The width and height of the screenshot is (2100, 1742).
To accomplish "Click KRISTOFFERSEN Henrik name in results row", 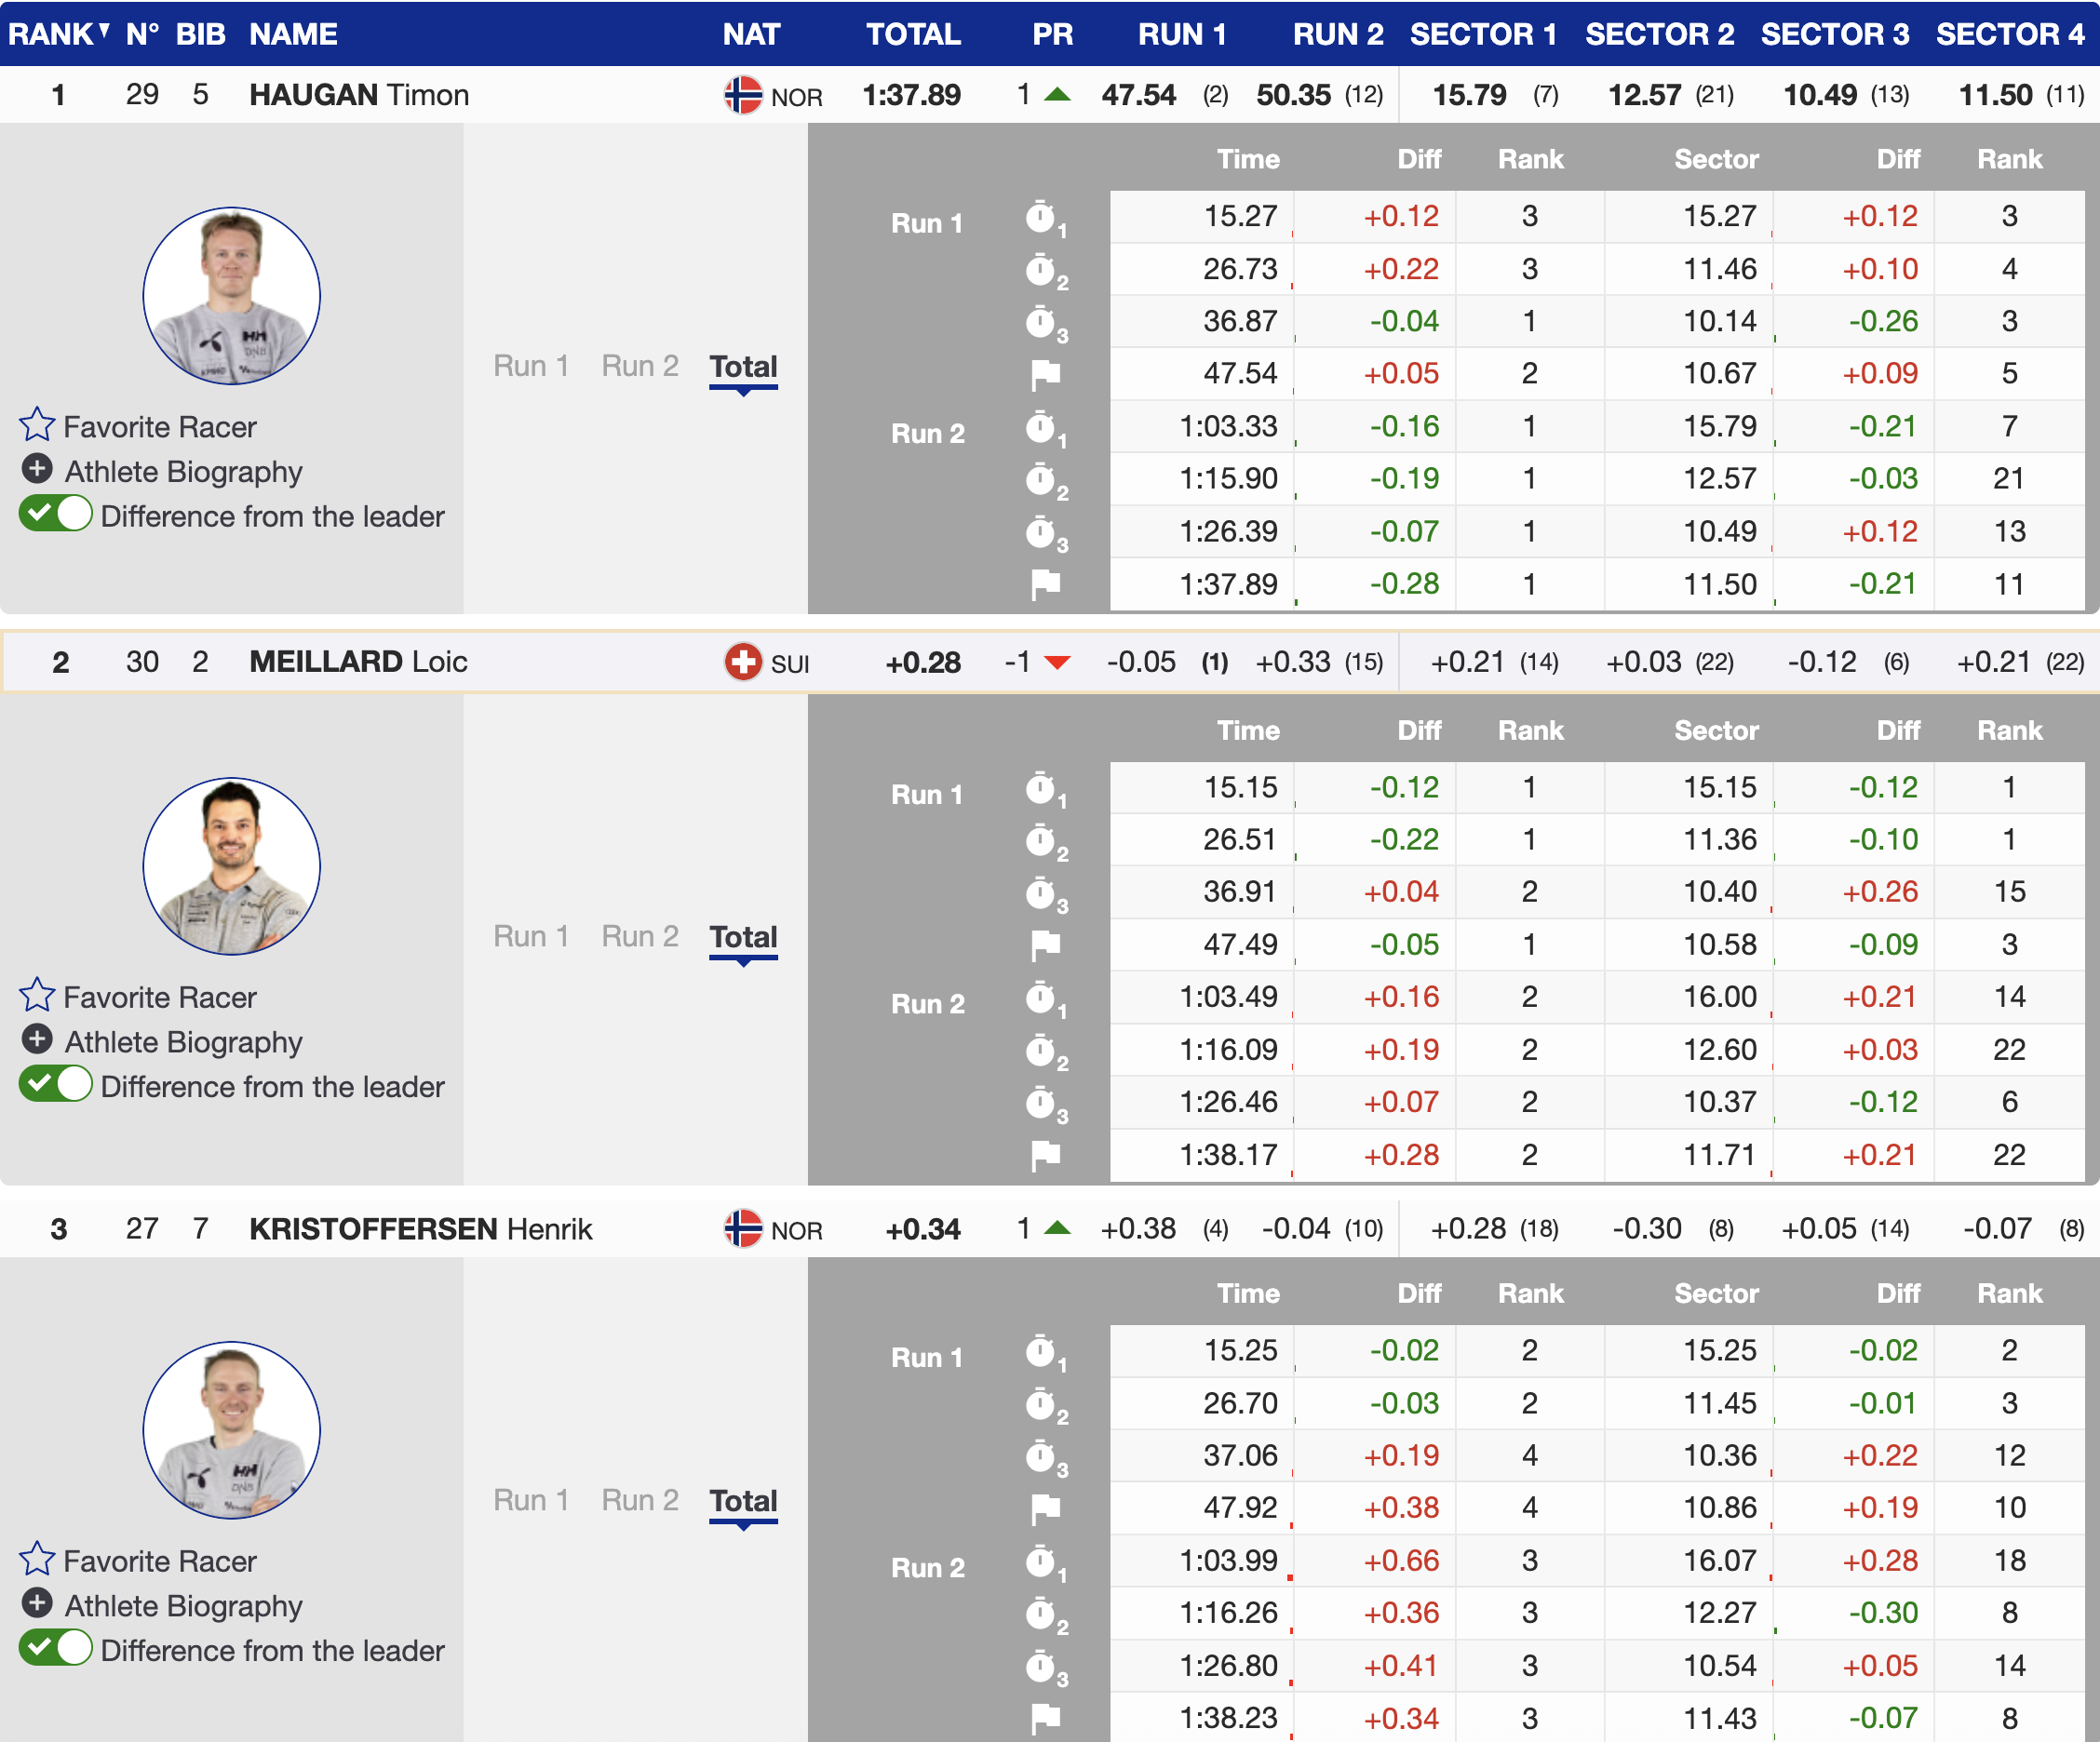I will click(420, 1228).
